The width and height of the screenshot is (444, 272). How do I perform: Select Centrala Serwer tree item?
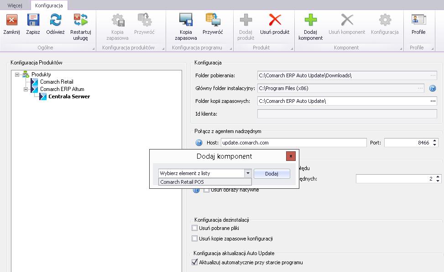69,96
